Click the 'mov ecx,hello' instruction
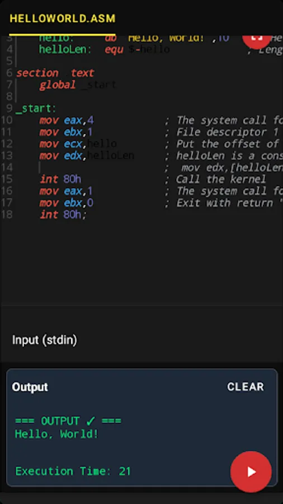Viewport: 283px width, 504px height. (78, 144)
